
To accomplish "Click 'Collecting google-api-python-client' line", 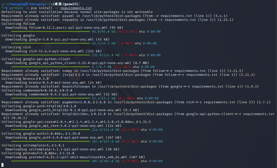I will pos(36,59).
